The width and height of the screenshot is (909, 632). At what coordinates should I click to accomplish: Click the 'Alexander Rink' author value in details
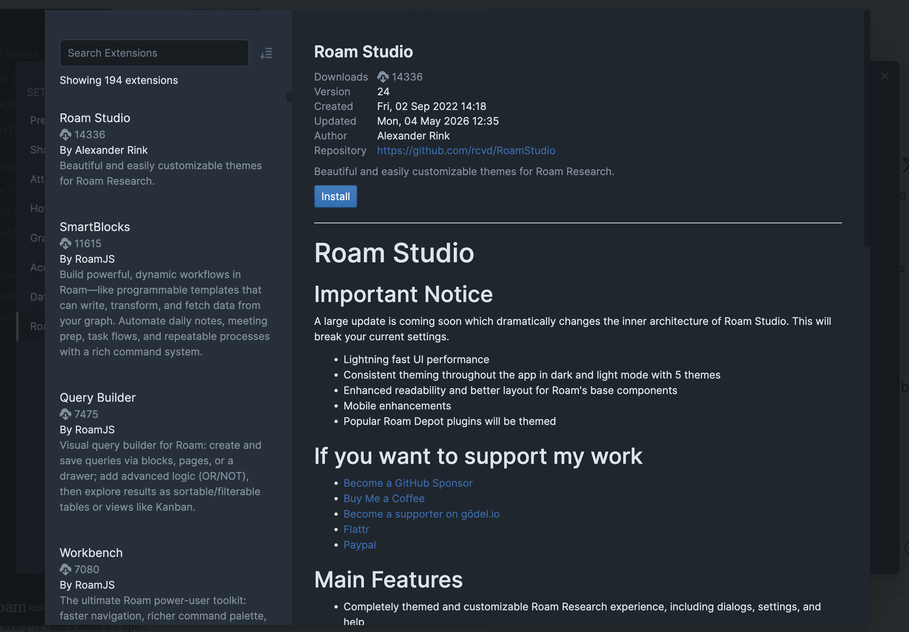coord(413,136)
